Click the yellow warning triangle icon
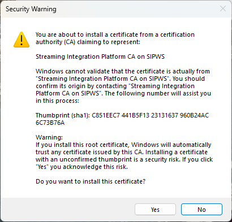This screenshot has height=222, width=232. coord(22,40)
